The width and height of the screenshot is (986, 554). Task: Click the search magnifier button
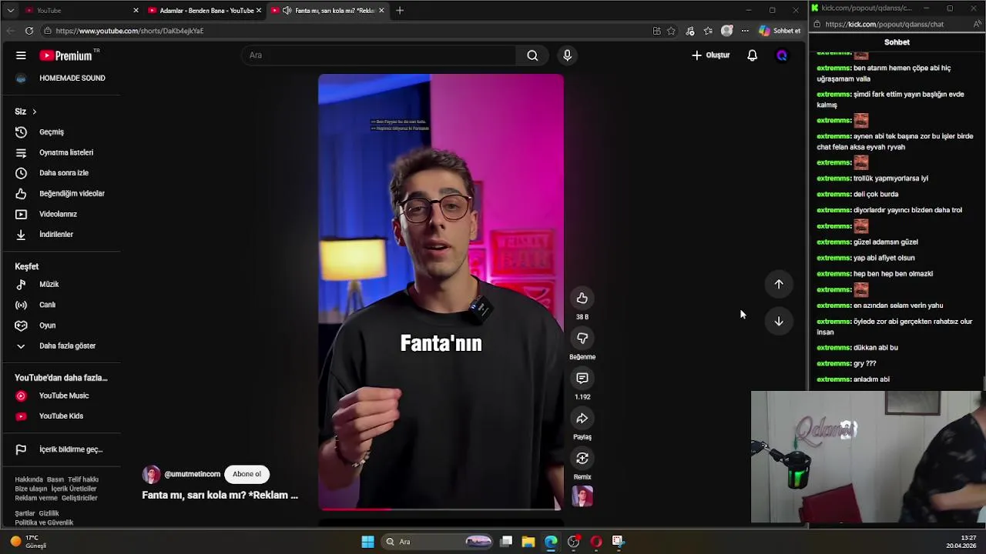tap(532, 55)
